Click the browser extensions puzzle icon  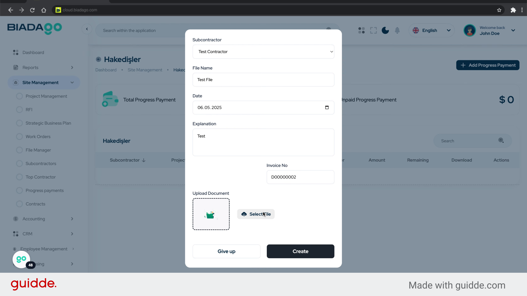pos(513,10)
